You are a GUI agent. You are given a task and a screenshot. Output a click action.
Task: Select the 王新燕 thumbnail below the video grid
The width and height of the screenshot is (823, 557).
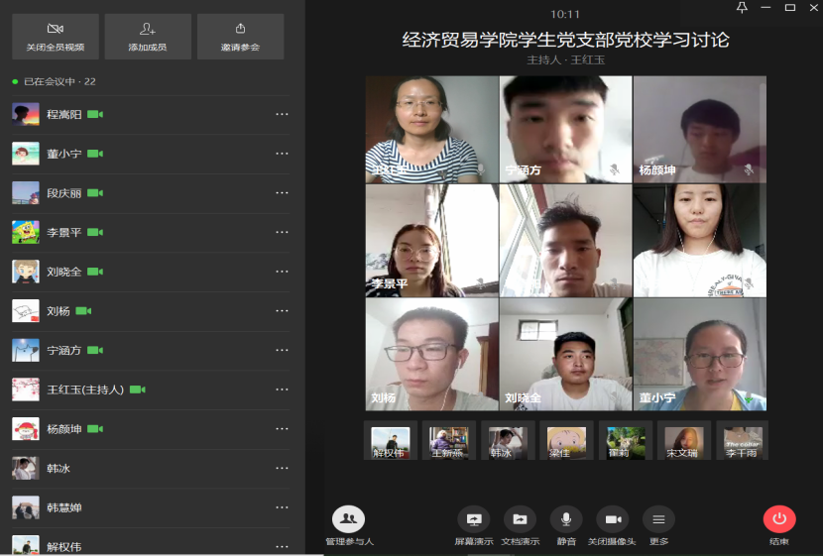[x=449, y=443]
